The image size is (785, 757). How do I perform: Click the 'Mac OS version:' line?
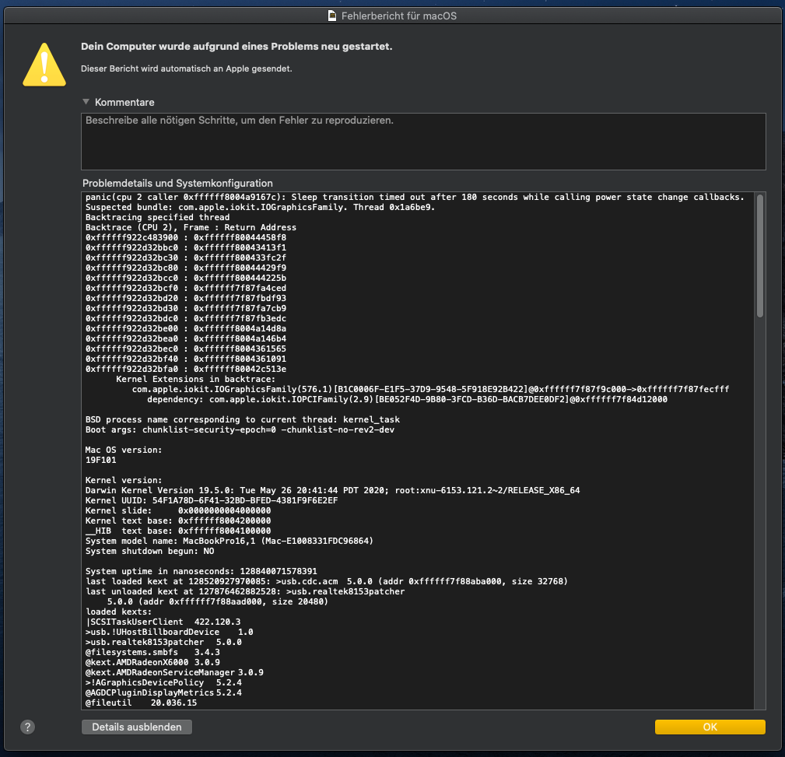pyautogui.click(x=124, y=450)
